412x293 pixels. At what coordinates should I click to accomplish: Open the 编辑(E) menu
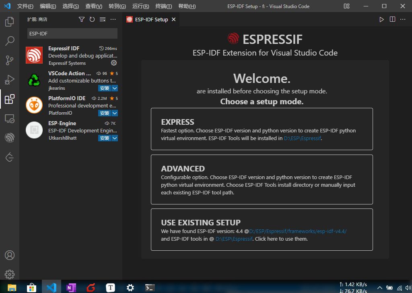pyautogui.click(x=48, y=6)
